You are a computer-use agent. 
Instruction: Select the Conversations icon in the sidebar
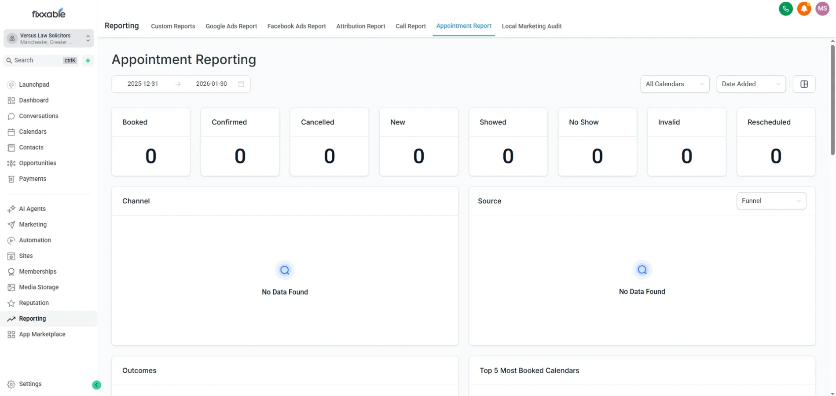pyautogui.click(x=11, y=116)
